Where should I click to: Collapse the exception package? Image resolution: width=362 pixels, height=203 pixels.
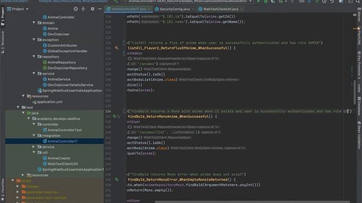pos(34,39)
